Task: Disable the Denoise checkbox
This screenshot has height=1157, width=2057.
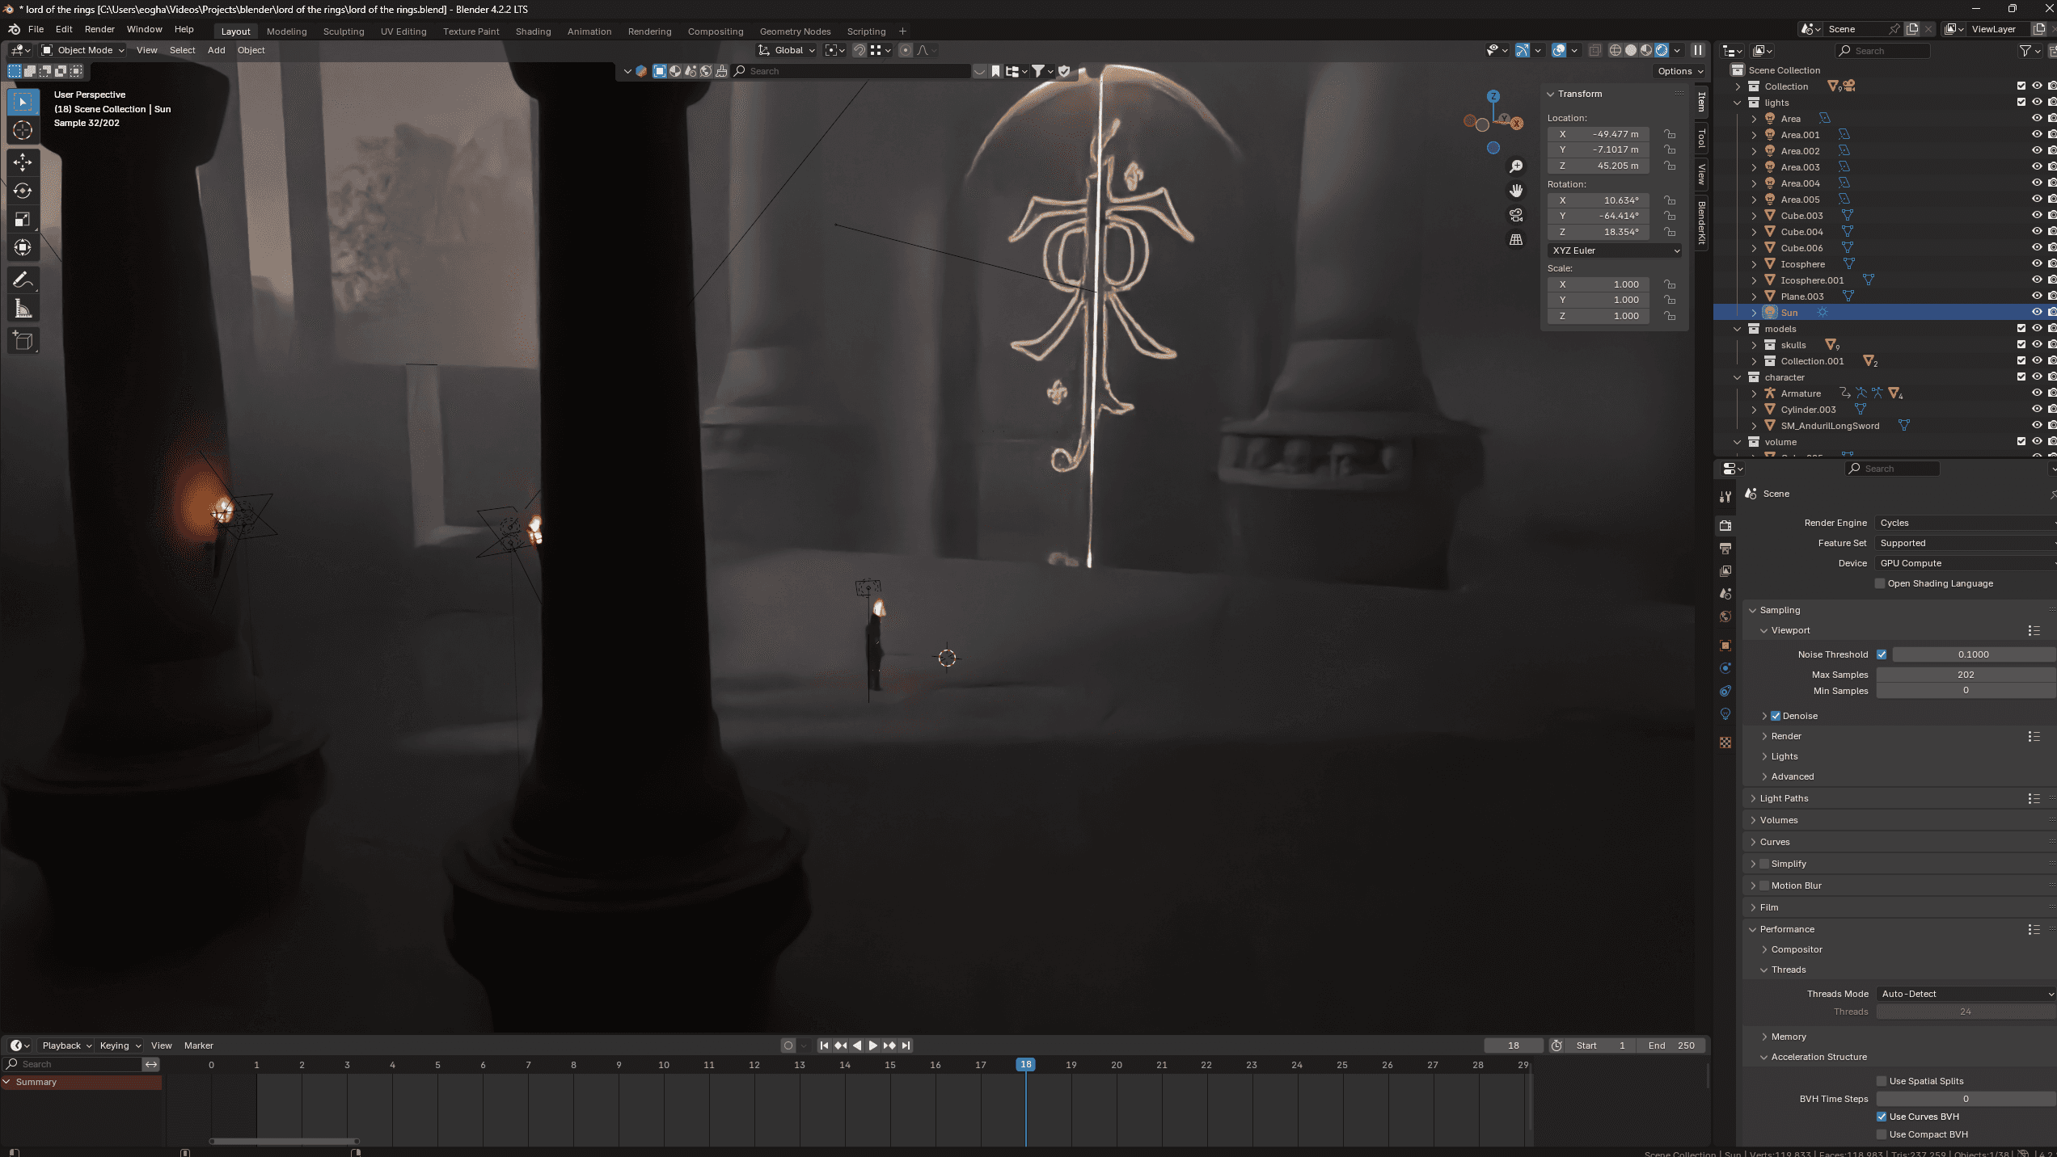Action: [x=1776, y=716]
